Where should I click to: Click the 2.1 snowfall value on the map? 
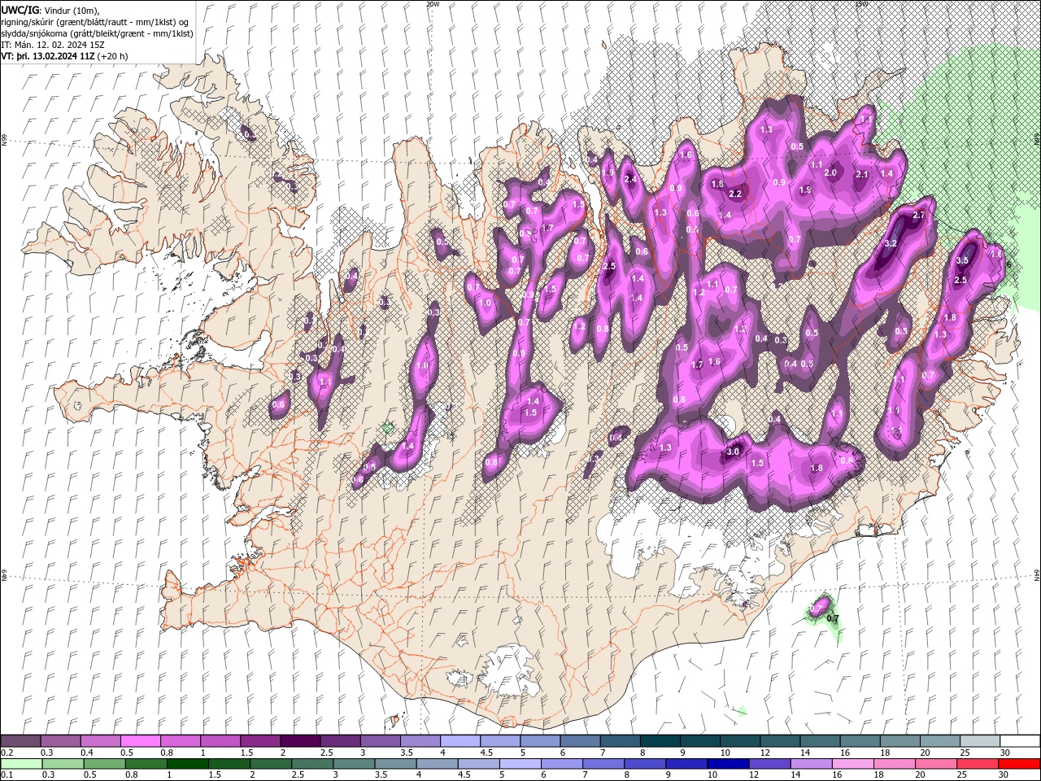[863, 175]
